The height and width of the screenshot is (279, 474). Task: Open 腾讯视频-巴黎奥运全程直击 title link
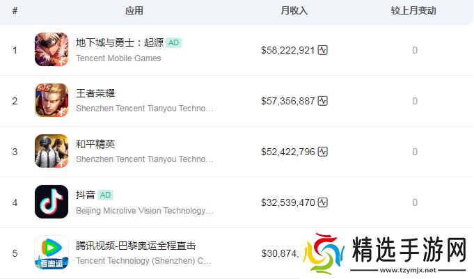pyautogui.click(x=136, y=246)
